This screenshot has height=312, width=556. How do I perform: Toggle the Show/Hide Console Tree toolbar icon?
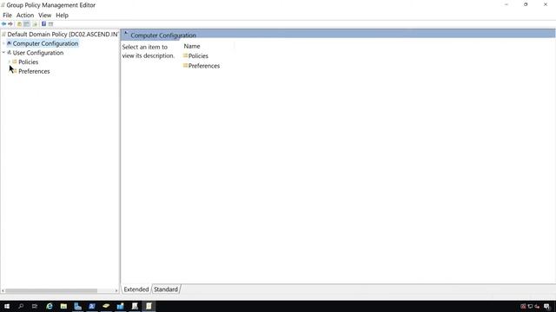click(x=27, y=24)
